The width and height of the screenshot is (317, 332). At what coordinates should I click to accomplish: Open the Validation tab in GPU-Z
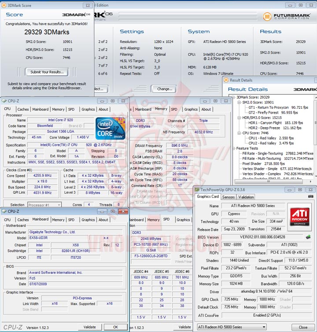pyautogui.click(x=246, y=197)
